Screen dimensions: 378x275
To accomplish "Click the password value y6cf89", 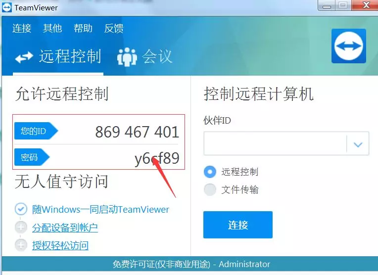I will (157, 158).
